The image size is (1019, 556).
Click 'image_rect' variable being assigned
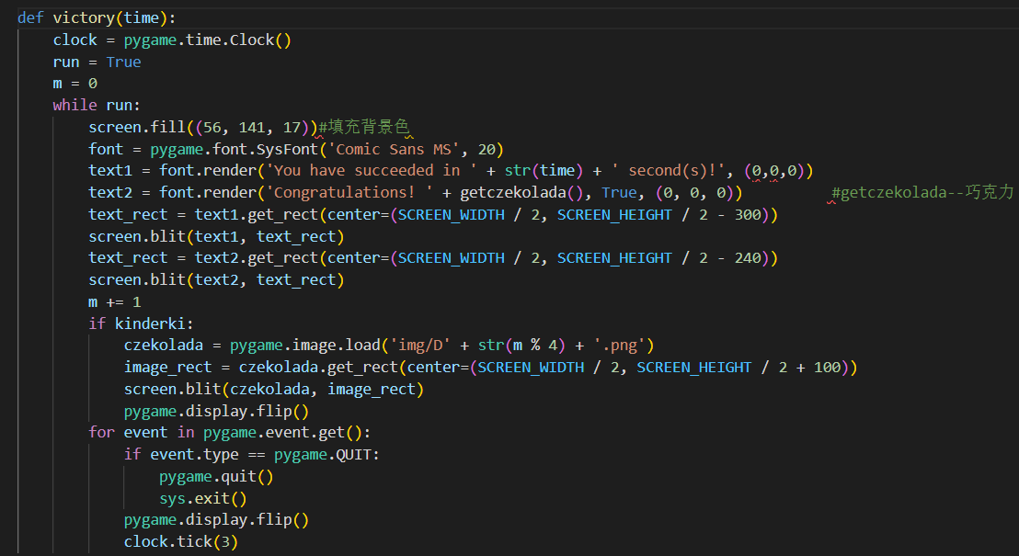coord(167,367)
